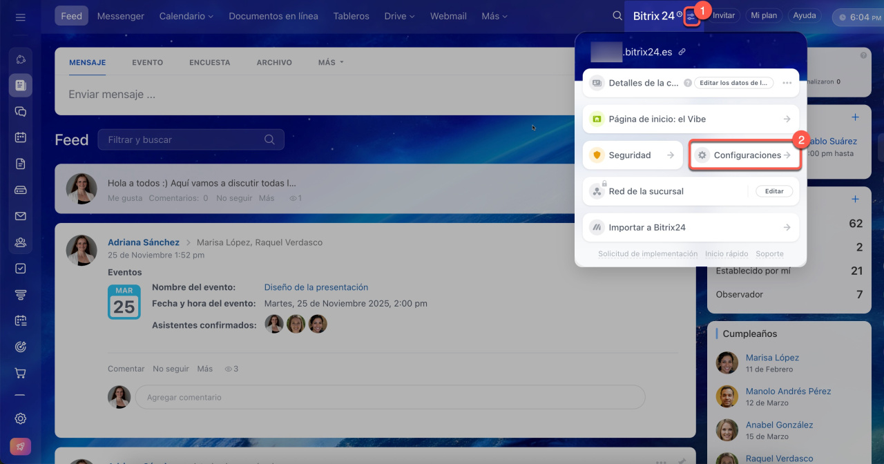Click the mail envelope icon in the sidebar

pos(20,216)
